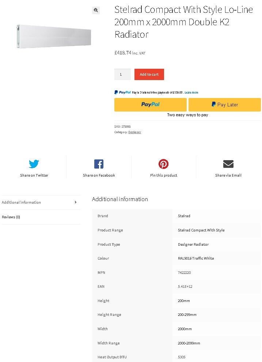Click Share via Email text

click(x=228, y=175)
